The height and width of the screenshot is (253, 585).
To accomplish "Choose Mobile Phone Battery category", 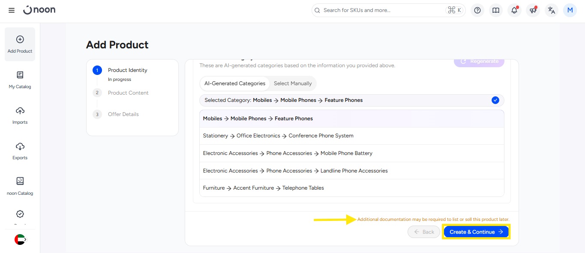I will pyautogui.click(x=288, y=153).
